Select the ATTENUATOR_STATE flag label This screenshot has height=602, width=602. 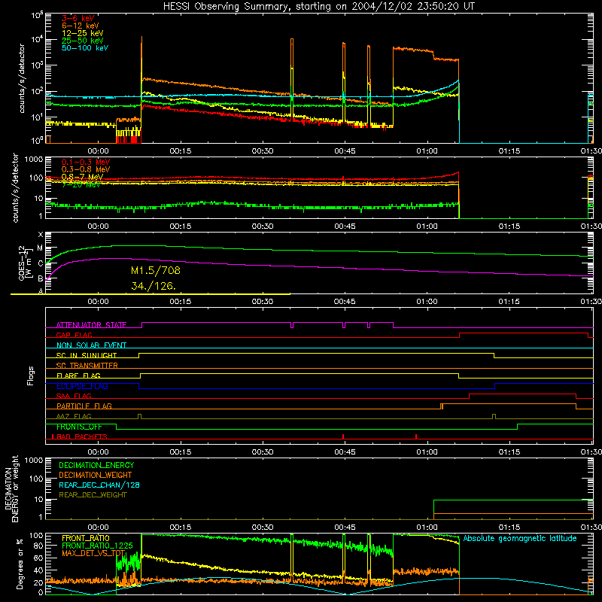[91, 325]
